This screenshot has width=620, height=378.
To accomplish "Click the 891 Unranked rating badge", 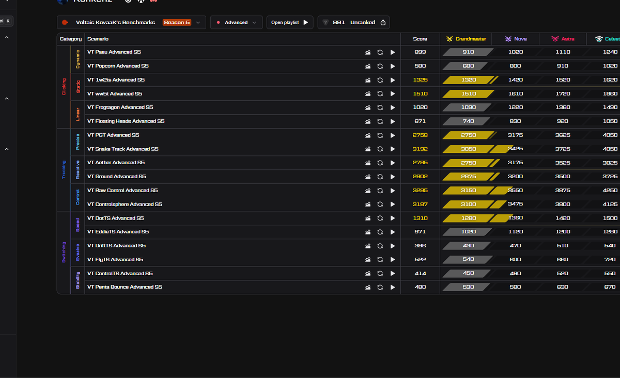I will [x=353, y=23].
